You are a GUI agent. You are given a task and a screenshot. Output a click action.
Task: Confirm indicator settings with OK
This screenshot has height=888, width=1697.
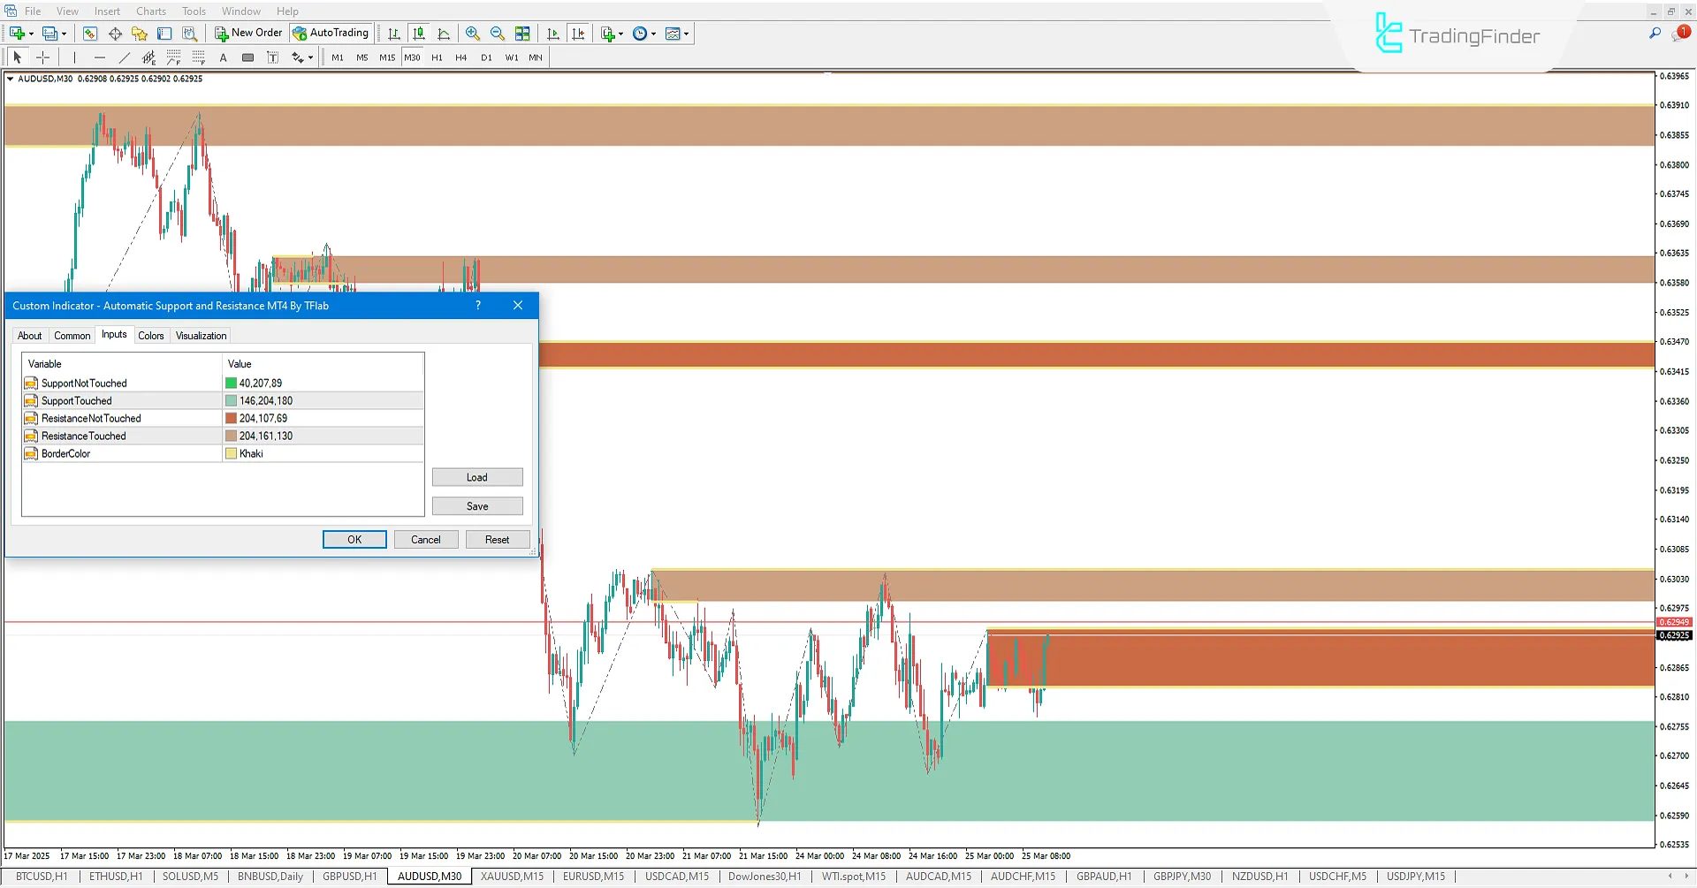click(354, 539)
